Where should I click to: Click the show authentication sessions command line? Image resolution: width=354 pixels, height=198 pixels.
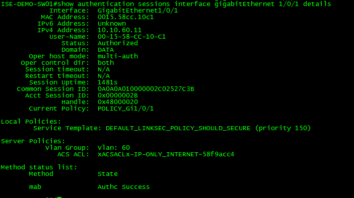tap(166, 4)
